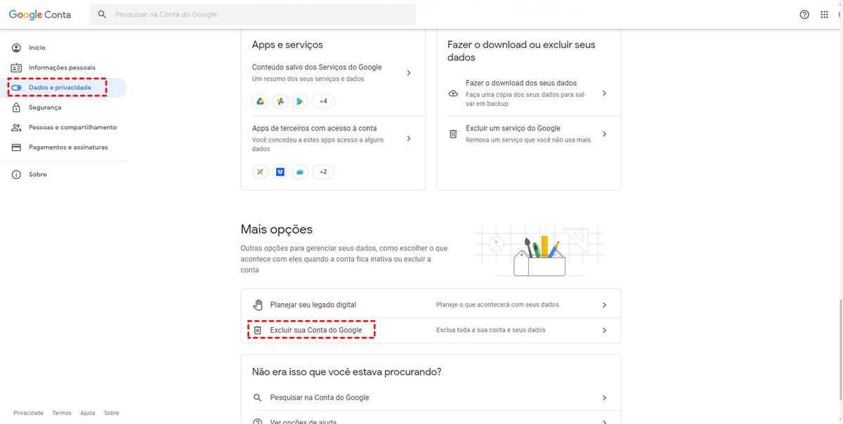
Task: Open the Google apps grid icon
Action: [824, 14]
